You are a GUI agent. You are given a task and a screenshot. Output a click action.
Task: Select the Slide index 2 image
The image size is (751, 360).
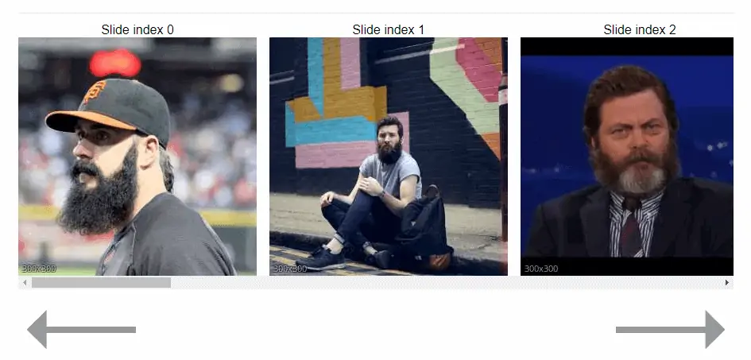(x=627, y=157)
